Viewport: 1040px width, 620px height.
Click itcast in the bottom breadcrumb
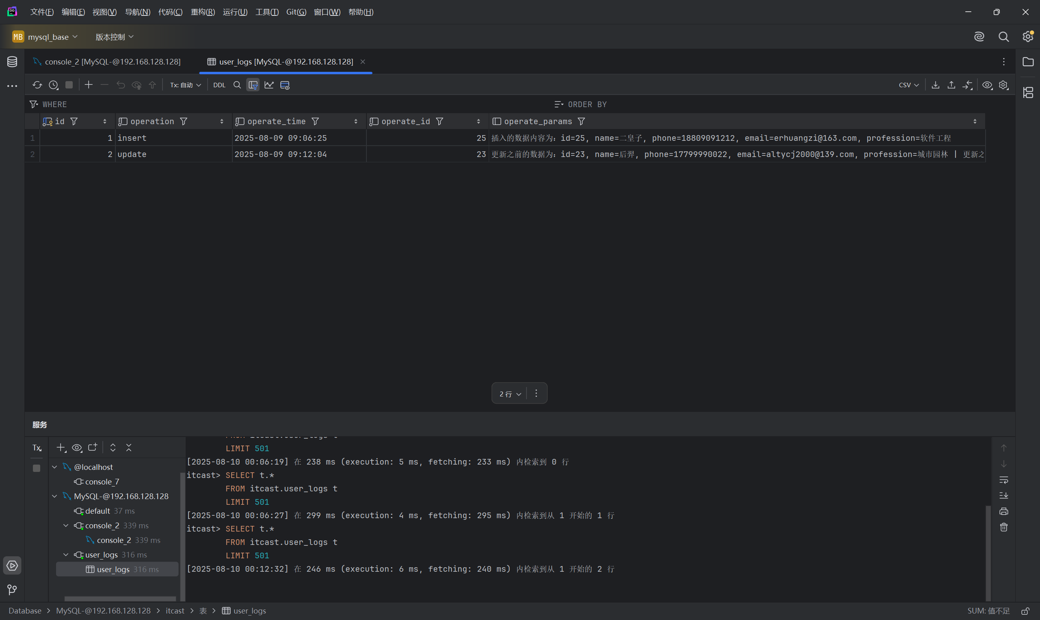pyautogui.click(x=175, y=611)
